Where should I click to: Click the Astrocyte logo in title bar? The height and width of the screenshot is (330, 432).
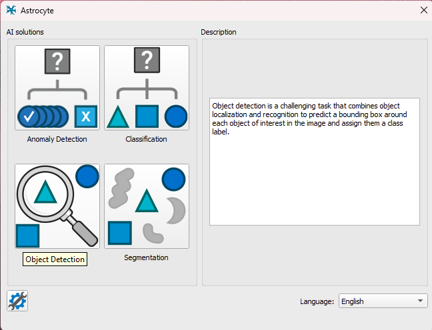(x=11, y=10)
